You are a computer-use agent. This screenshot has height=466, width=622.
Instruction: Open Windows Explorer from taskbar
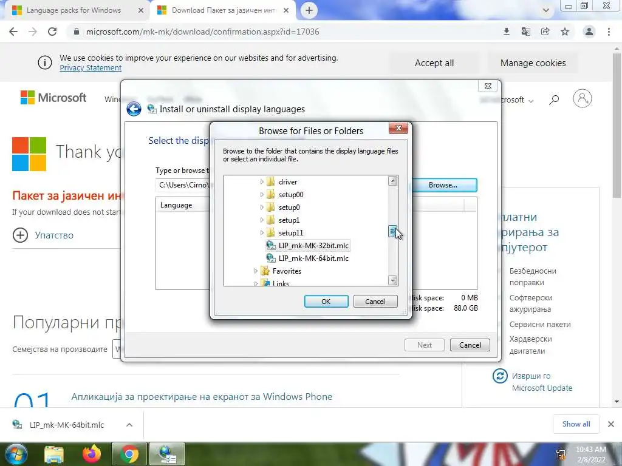coord(54,454)
